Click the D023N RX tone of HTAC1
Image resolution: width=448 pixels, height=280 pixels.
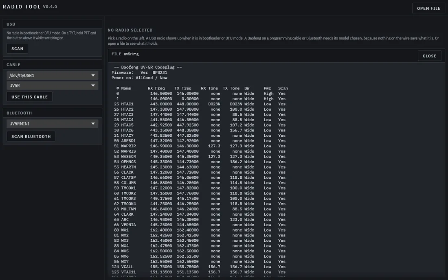click(x=214, y=104)
